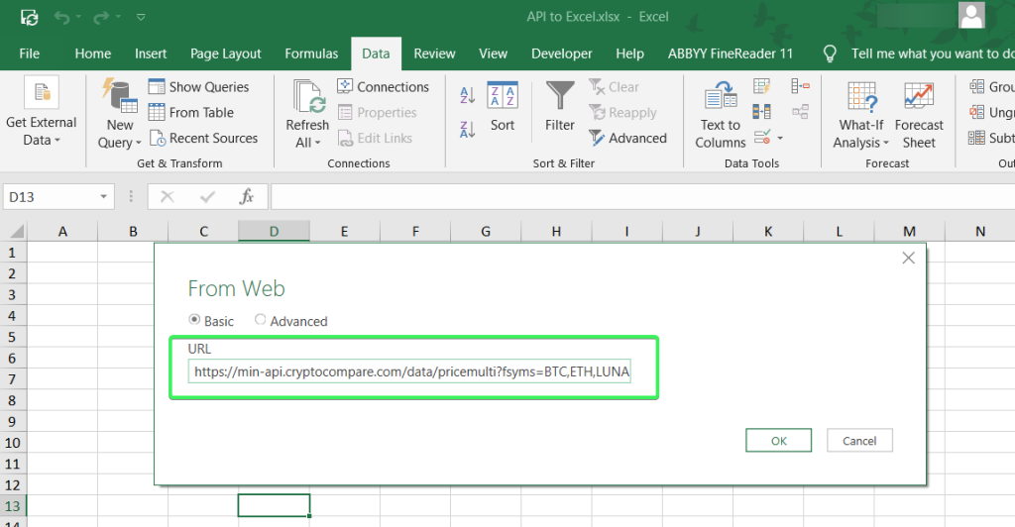Viewport: 1015px width, 527px height.
Task: Select the Basic radio option
Action: pyautogui.click(x=194, y=319)
